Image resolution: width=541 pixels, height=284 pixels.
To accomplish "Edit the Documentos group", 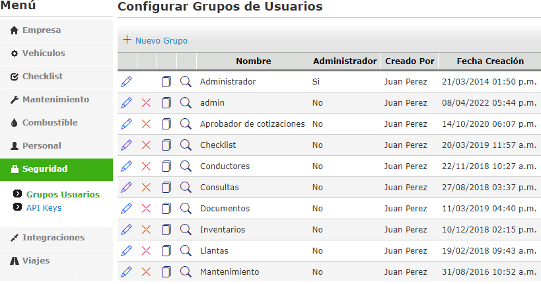I will [x=127, y=209].
